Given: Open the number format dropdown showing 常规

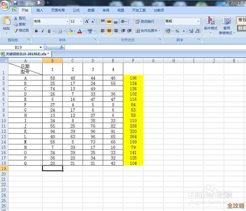Looking at the screenshot, I should coord(182,21).
